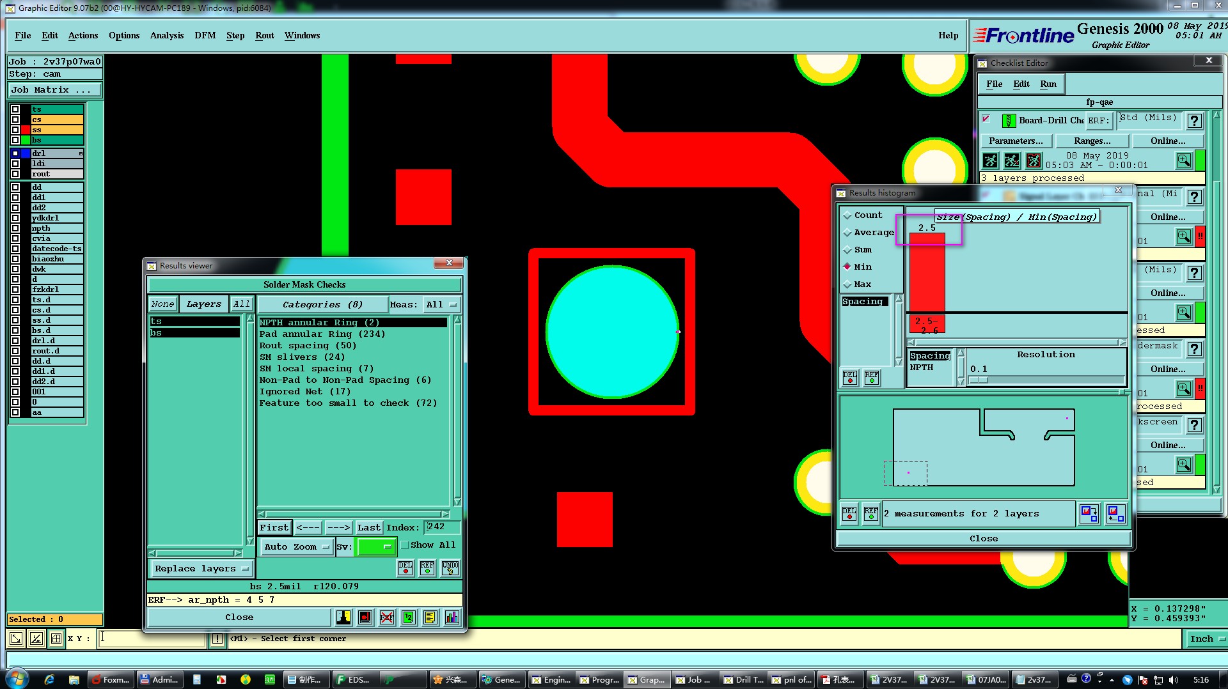
Task: Click the split-view icon in Results viewer
Action: tap(343, 617)
